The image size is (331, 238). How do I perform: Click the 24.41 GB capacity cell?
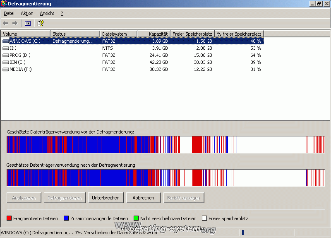[x=158, y=55]
